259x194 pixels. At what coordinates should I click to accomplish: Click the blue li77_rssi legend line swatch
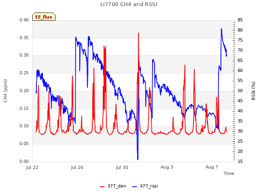tap(135, 187)
